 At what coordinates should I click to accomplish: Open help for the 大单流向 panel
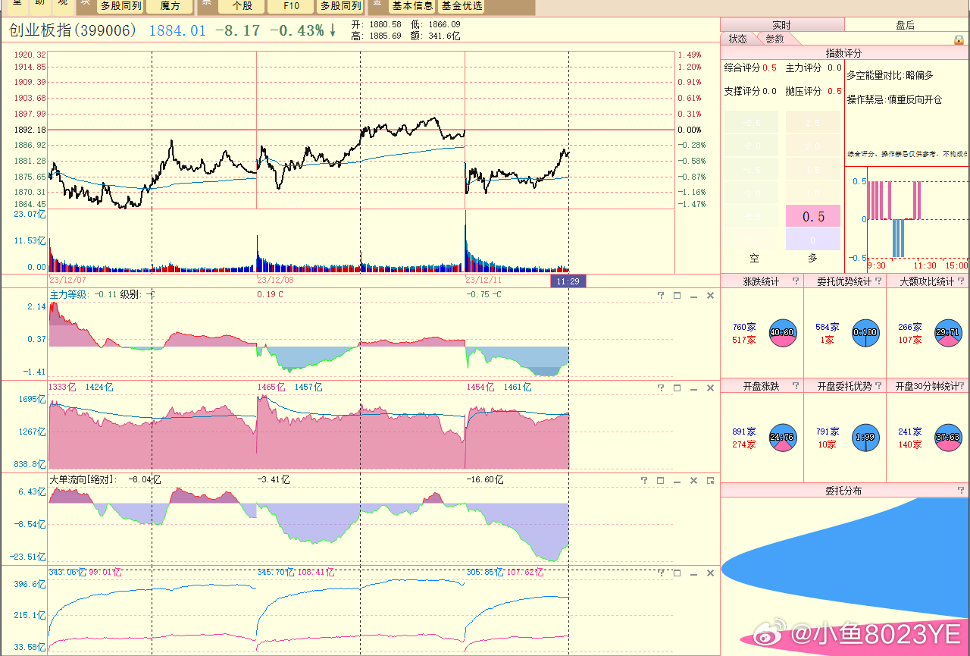[x=643, y=481]
